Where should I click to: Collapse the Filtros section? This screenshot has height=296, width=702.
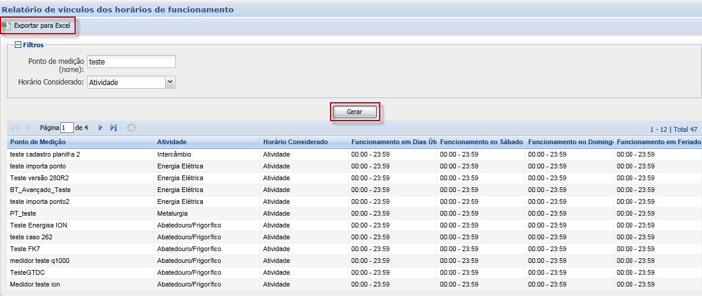pyautogui.click(x=18, y=45)
